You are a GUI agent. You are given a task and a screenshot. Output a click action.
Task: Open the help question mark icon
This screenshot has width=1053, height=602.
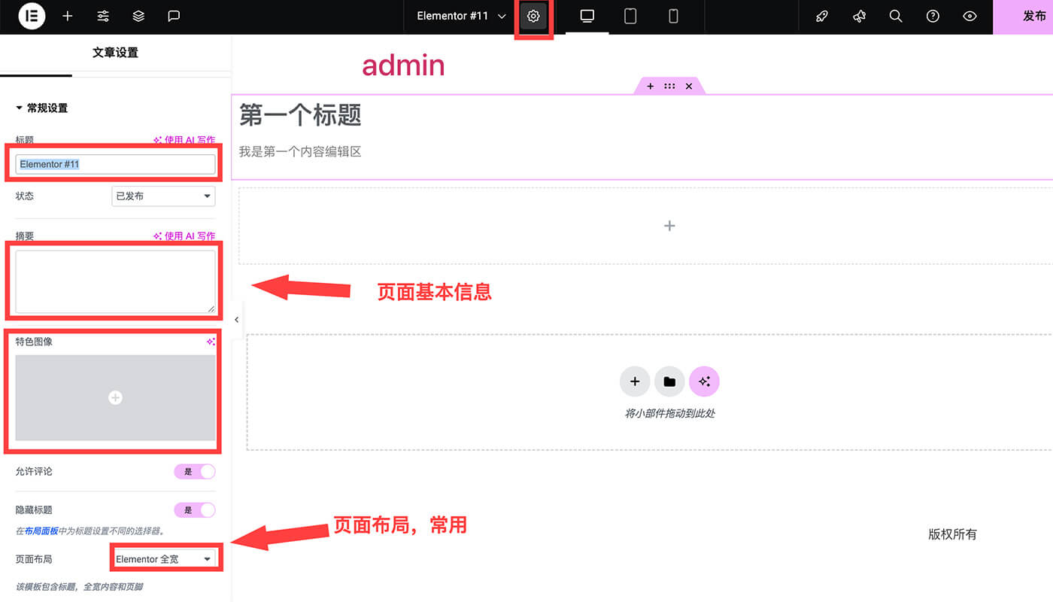coord(933,16)
